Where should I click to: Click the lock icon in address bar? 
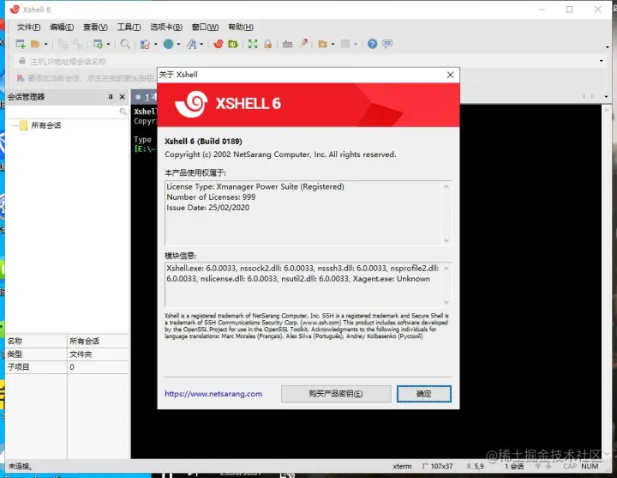click(22, 61)
